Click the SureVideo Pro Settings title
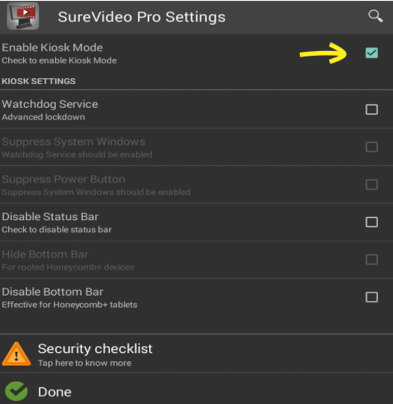The height and width of the screenshot is (404, 393). 141,17
